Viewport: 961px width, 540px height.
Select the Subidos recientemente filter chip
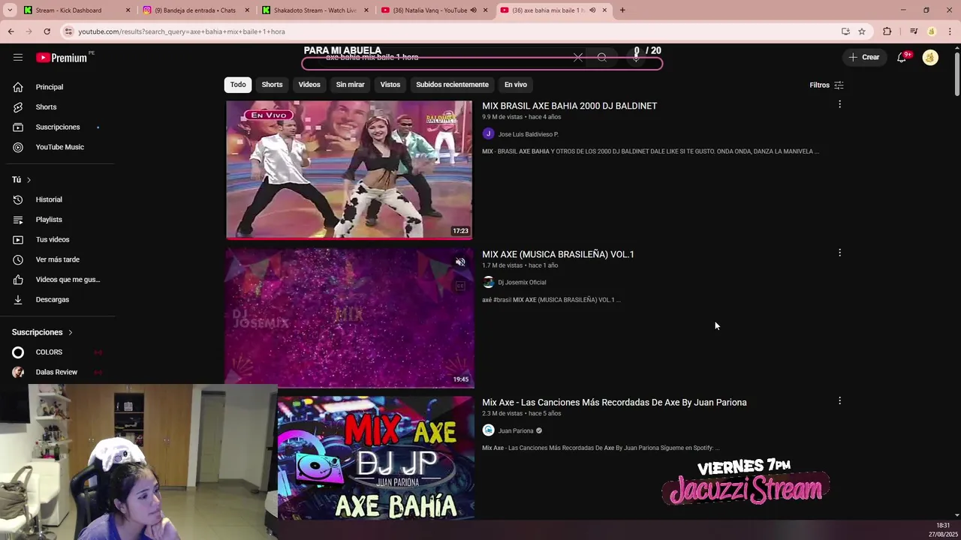point(452,85)
